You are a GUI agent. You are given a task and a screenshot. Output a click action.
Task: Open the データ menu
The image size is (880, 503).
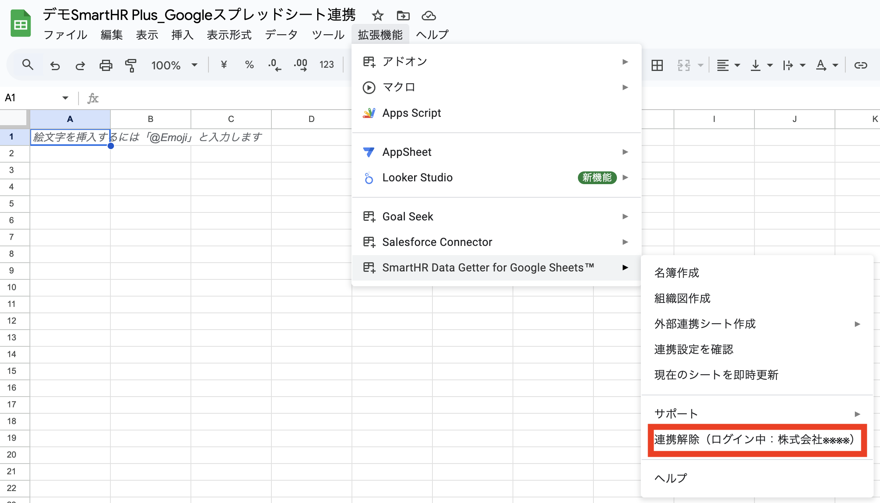tap(281, 35)
